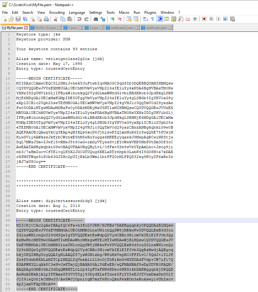The image size is (258, 292).
Task: Click the Print toolbar icon
Action: click(46, 19)
